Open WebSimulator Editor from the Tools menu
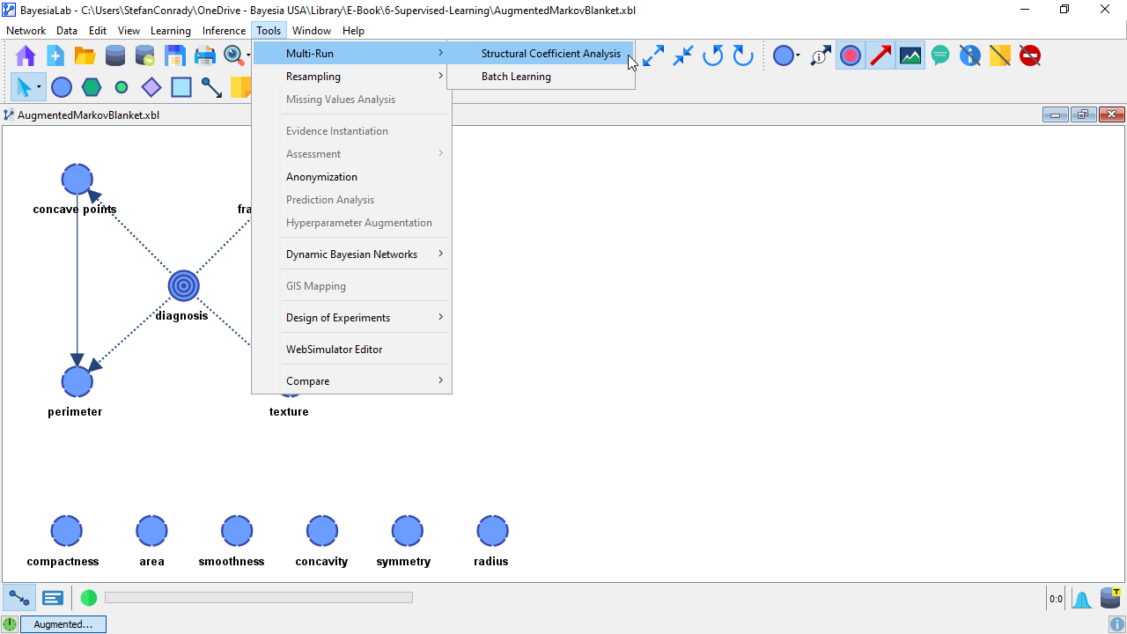 coord(351,350)
